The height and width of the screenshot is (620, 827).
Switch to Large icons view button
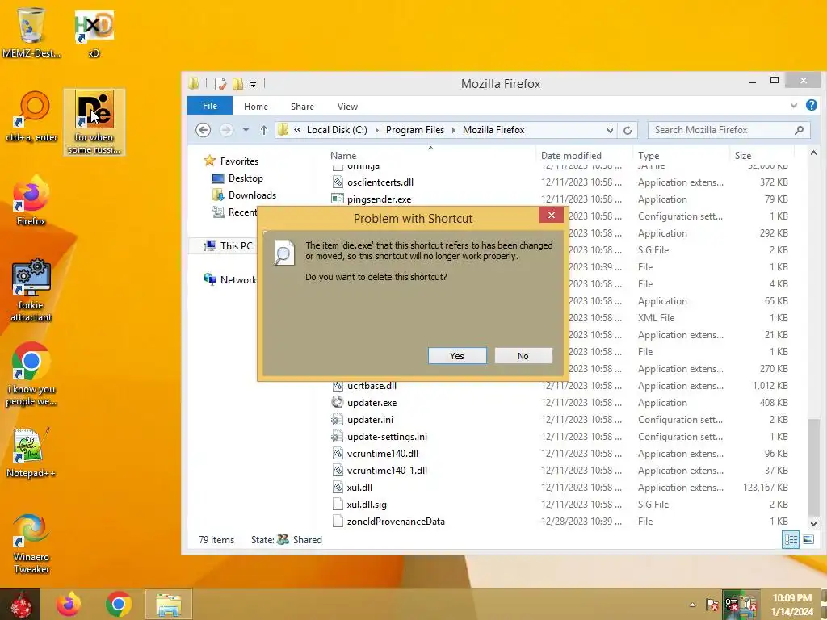tap(808, 540)
